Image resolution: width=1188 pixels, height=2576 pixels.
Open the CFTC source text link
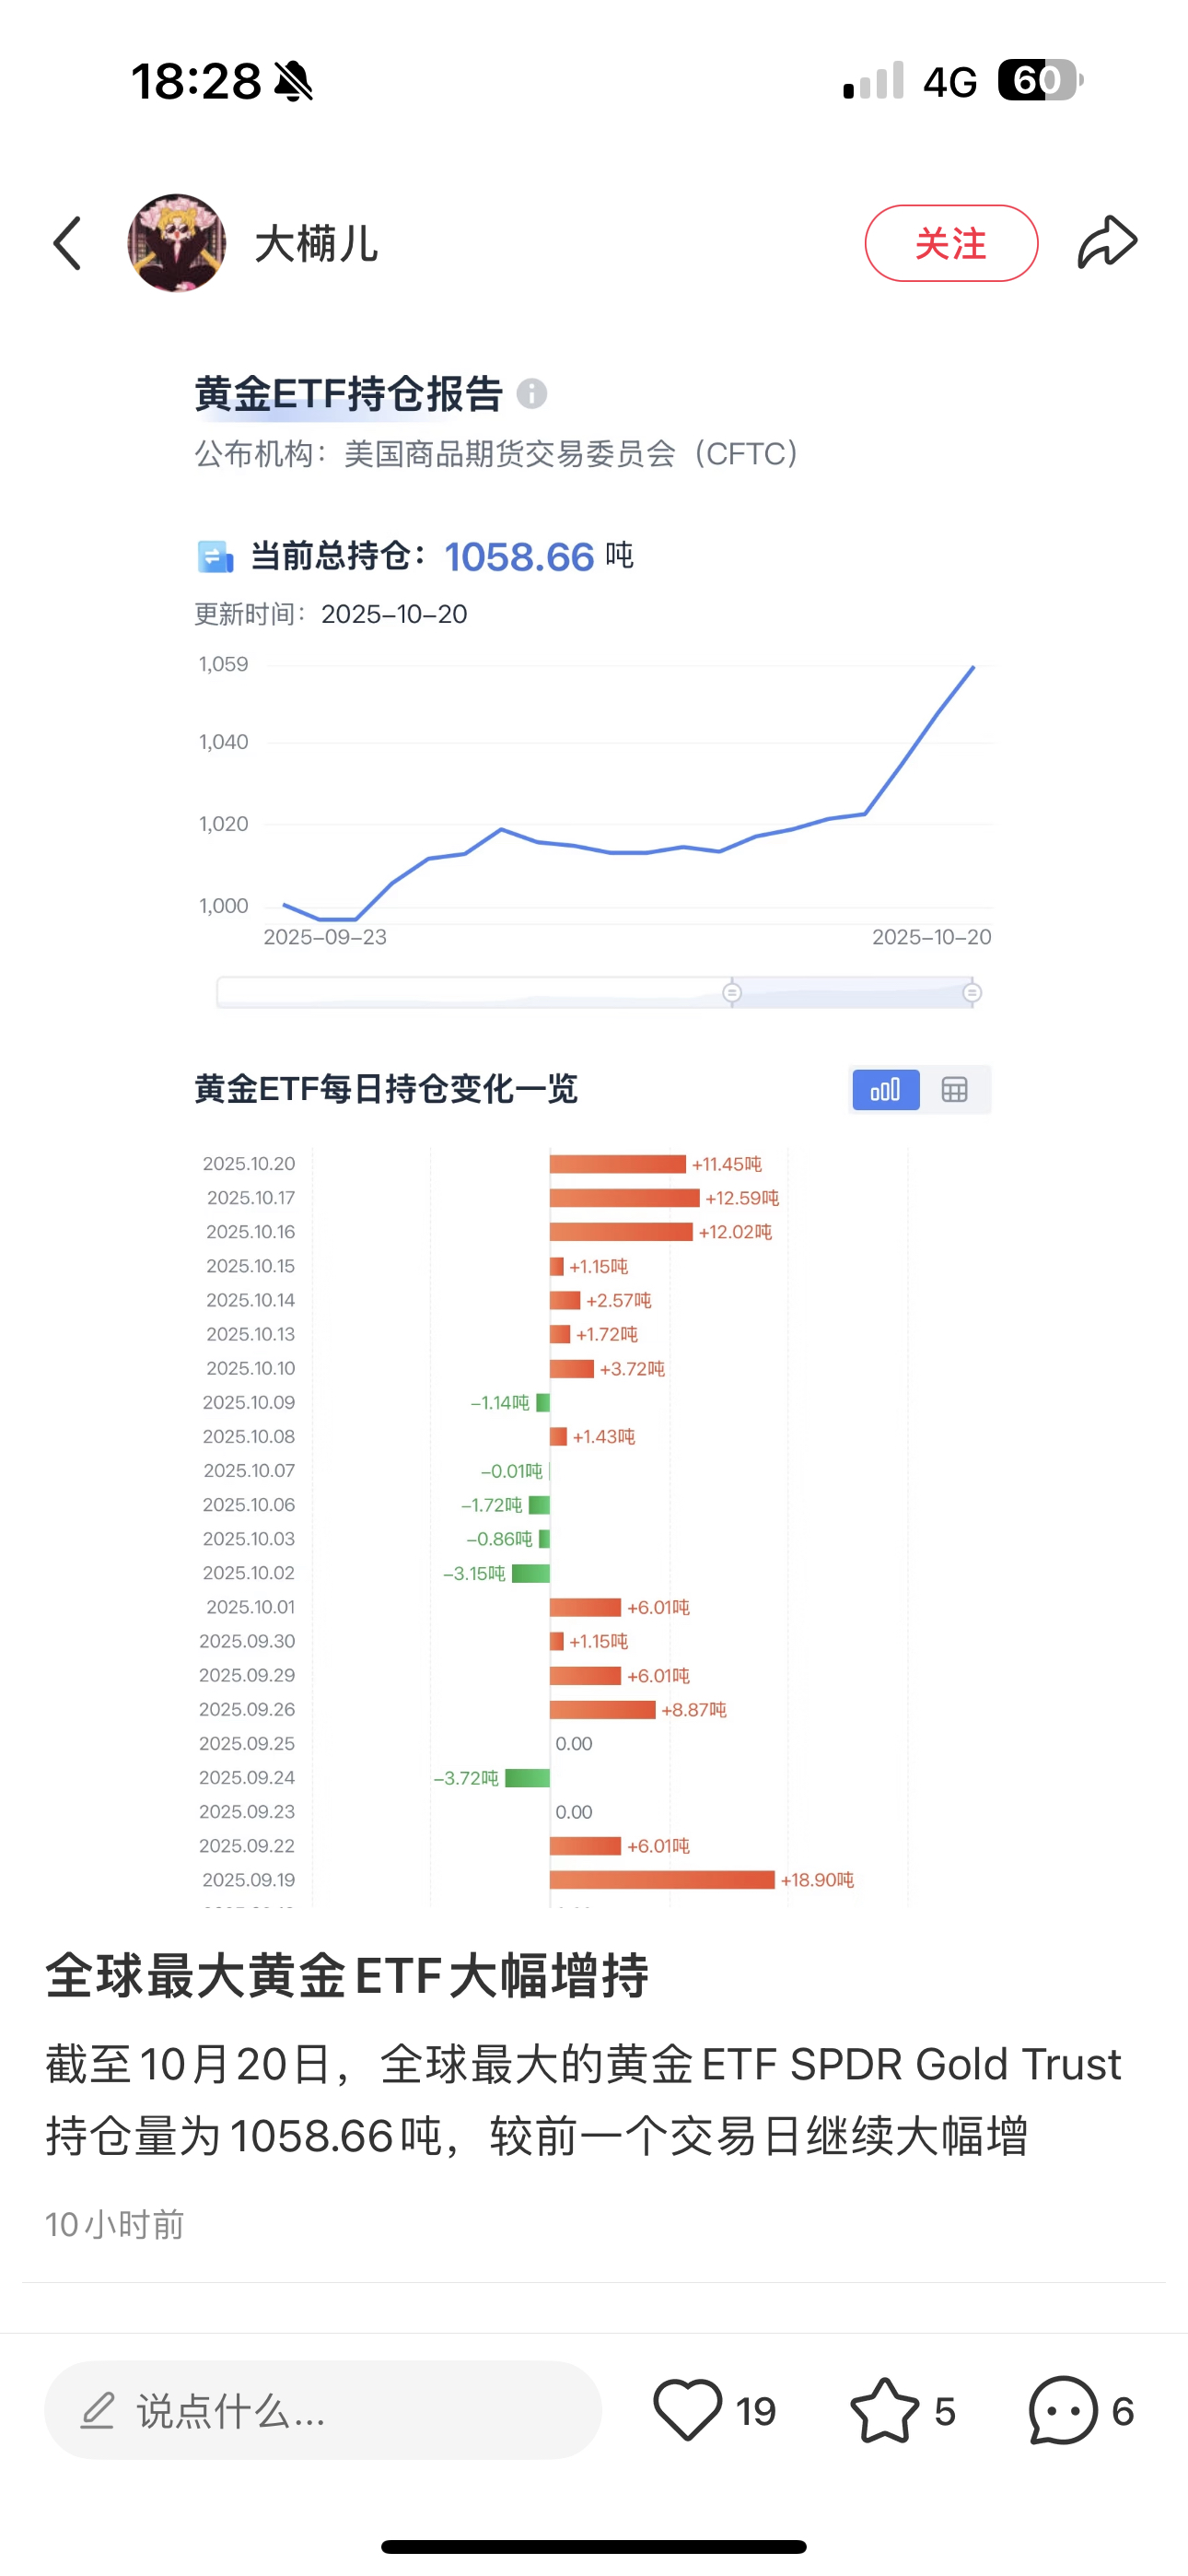tap(497, 455)
